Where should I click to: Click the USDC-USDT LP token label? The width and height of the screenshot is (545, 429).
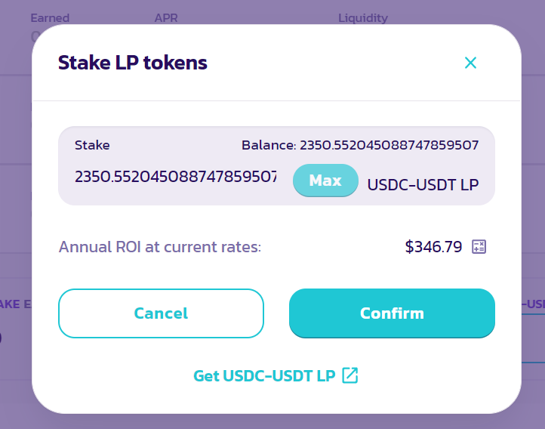tap(423, 184)
